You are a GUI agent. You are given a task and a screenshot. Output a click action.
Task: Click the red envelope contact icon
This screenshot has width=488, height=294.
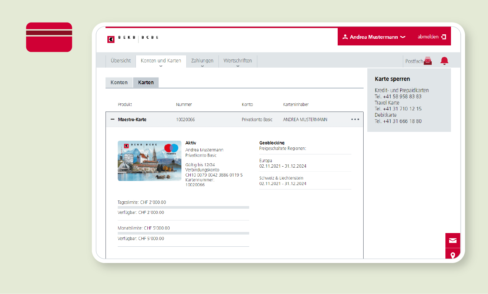(452, 240)
